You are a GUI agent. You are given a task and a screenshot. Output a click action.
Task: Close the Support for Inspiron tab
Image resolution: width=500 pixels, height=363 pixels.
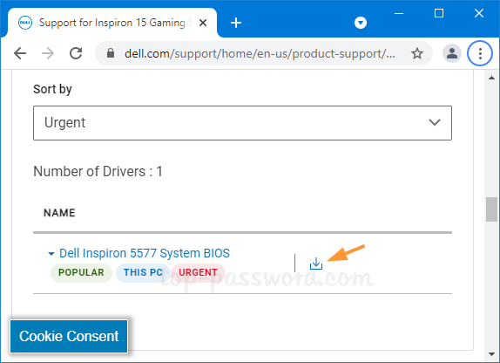coord(203,23)
